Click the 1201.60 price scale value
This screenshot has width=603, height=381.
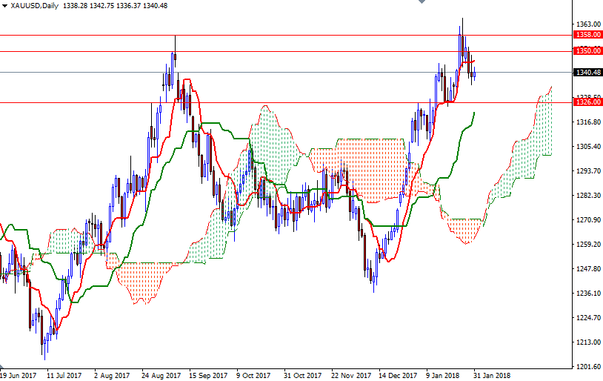click(587, 367)
